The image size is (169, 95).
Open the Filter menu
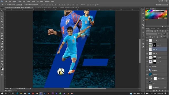coord(34,2)
